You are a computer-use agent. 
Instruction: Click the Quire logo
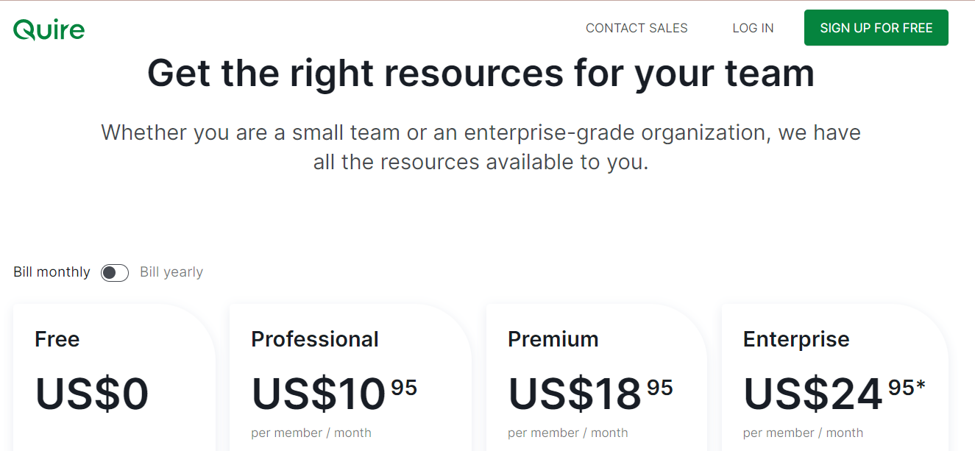(49, 29)
